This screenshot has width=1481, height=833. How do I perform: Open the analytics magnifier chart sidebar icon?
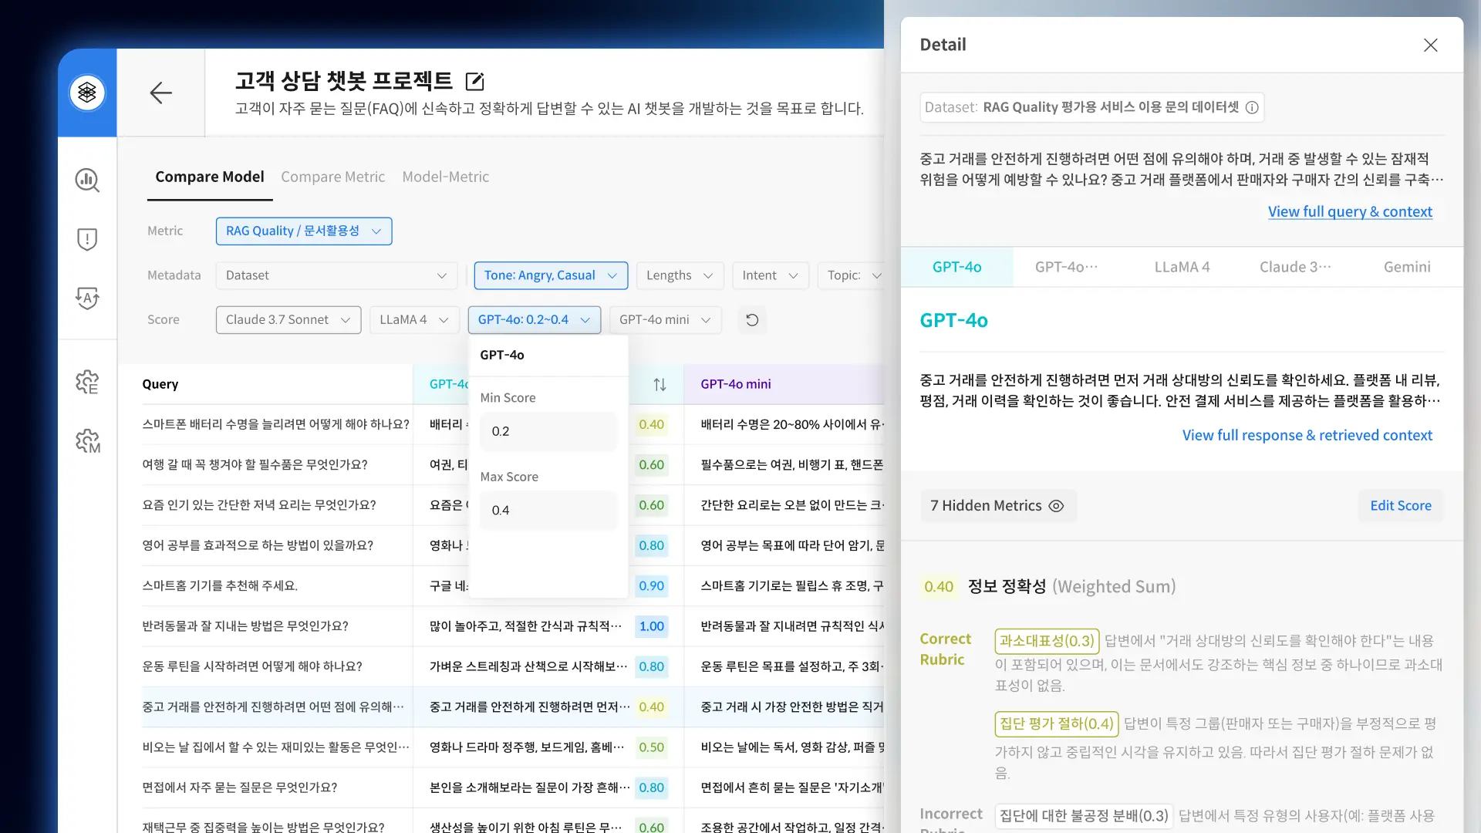click(87, 180)
